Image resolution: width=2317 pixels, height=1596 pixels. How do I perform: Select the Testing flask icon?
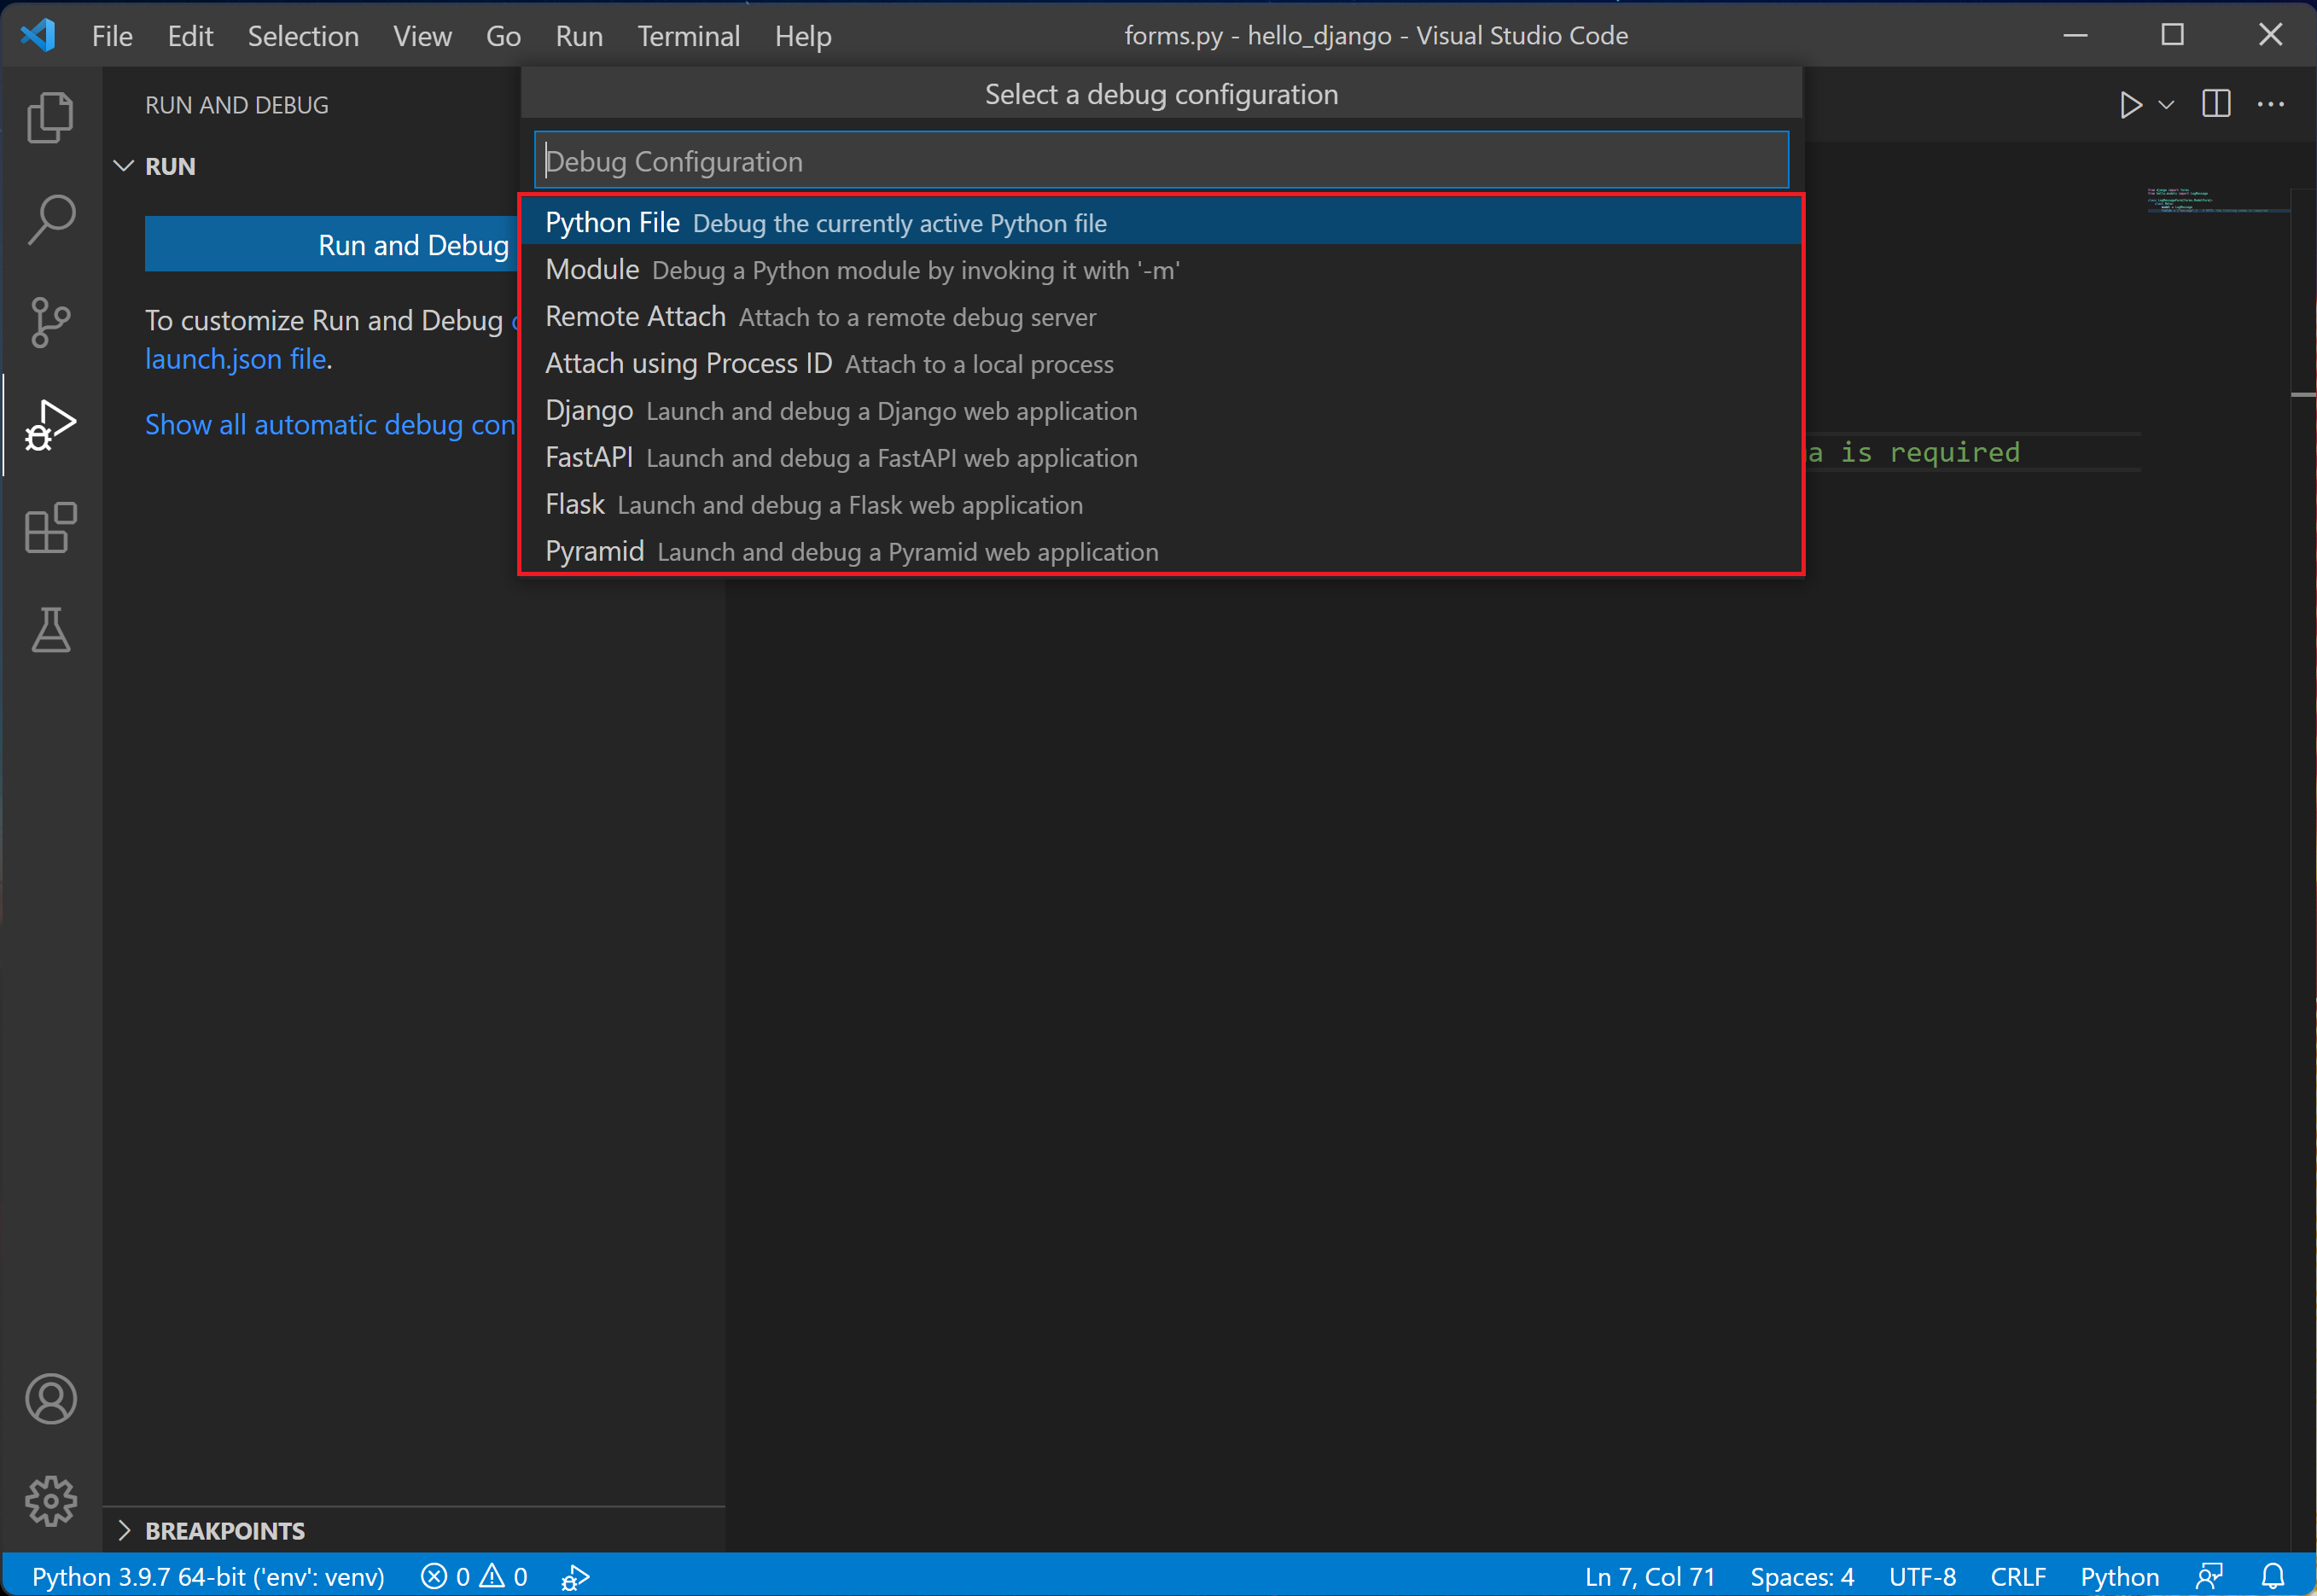pos(50,630)
